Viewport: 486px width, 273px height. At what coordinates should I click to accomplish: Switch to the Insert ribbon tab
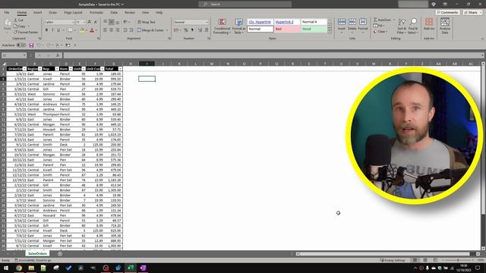coord(37,13)
